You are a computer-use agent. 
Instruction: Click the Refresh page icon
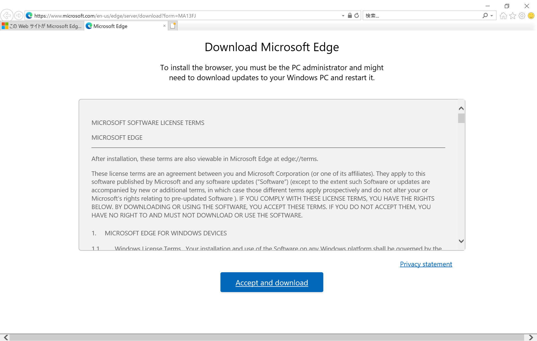click(357, 16)
